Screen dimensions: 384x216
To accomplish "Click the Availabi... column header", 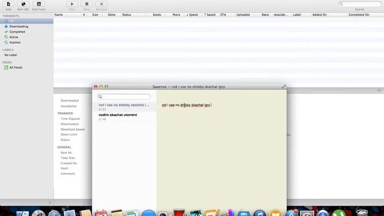I will tap(281, 14).
